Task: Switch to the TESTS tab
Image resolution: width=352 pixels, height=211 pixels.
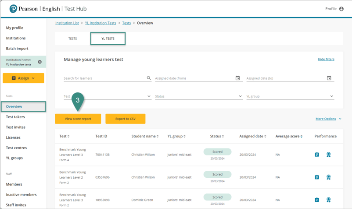Action: click(72, 39)
